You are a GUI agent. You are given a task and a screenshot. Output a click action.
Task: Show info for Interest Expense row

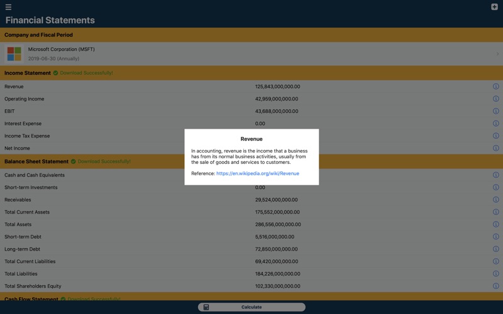(x=495, y=123)
